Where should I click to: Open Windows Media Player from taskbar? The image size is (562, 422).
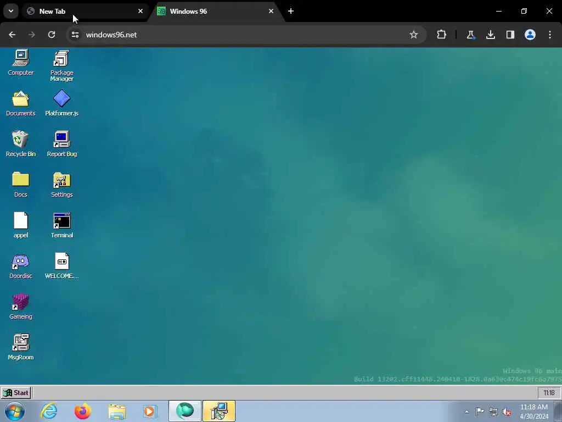tap(150, 411)
